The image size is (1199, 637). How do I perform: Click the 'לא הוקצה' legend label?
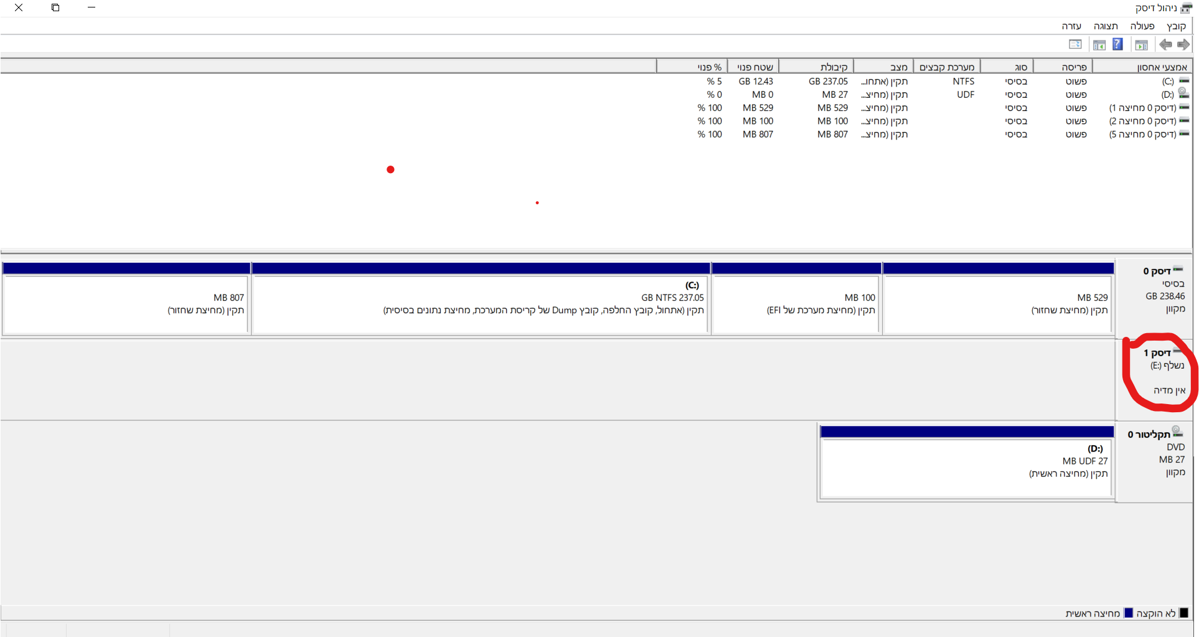click(x=1156, y=613)
